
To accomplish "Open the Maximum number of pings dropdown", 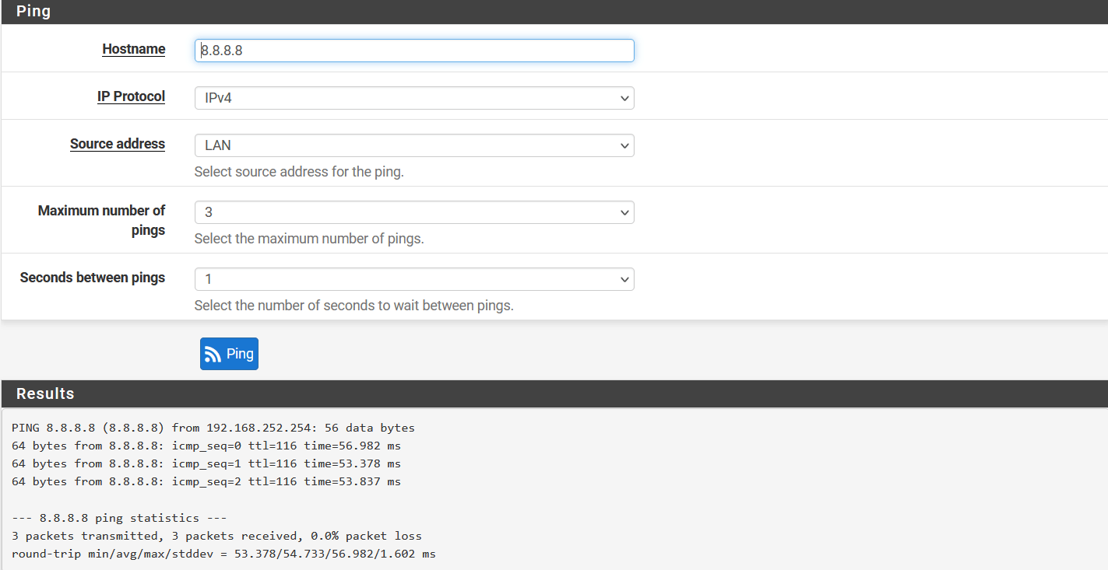I will [414, 212].
